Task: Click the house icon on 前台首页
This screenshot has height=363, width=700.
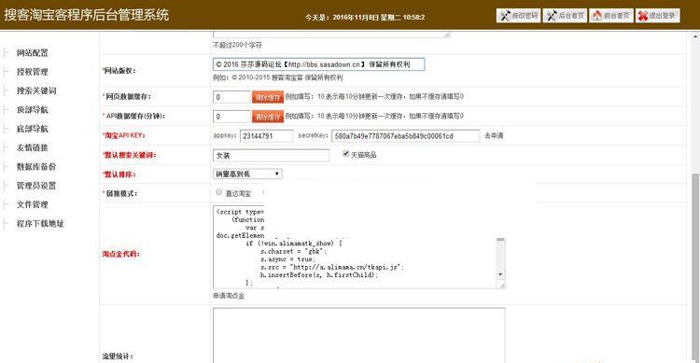Action: (597, 16)
